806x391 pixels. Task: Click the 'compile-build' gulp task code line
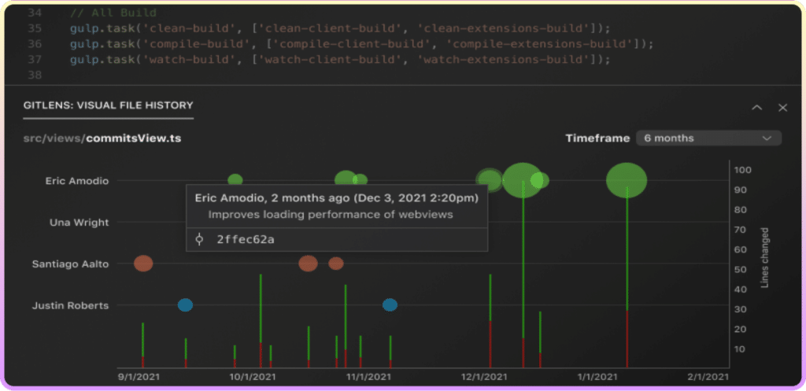click(362, 44)
